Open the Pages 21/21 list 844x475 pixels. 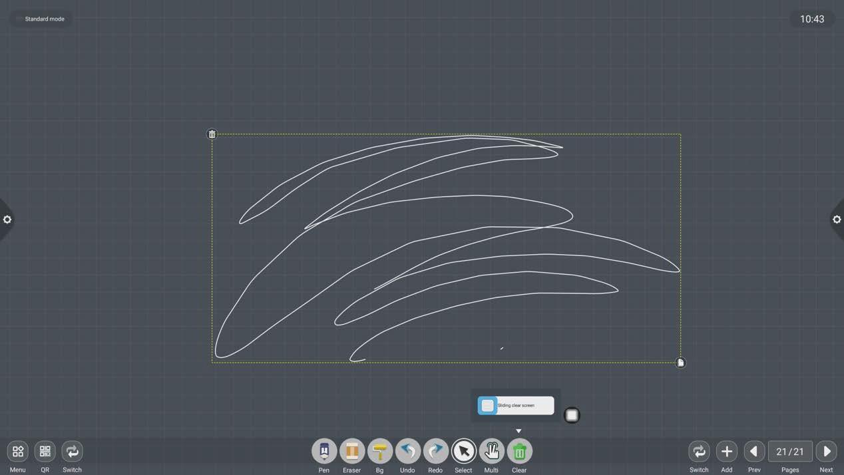pyautogui.click(x=790, y=451)
